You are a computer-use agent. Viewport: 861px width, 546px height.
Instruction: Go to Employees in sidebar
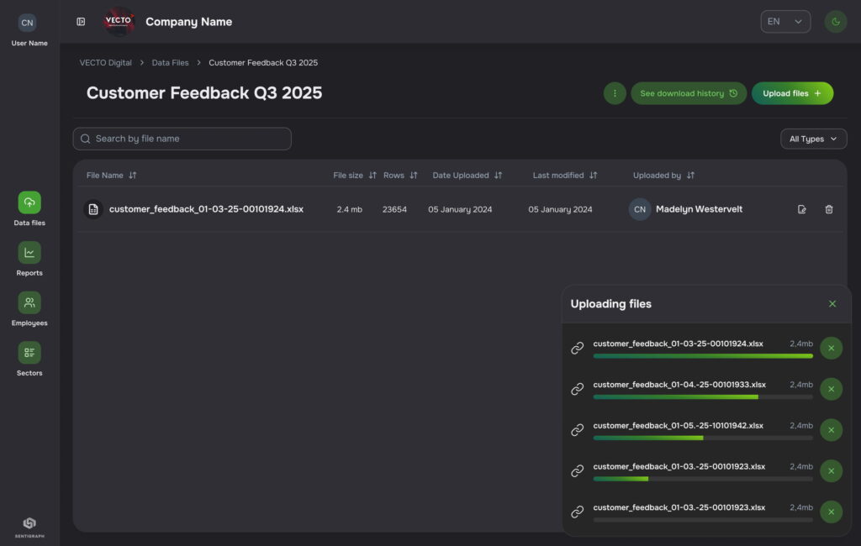(x=29, y=302)
